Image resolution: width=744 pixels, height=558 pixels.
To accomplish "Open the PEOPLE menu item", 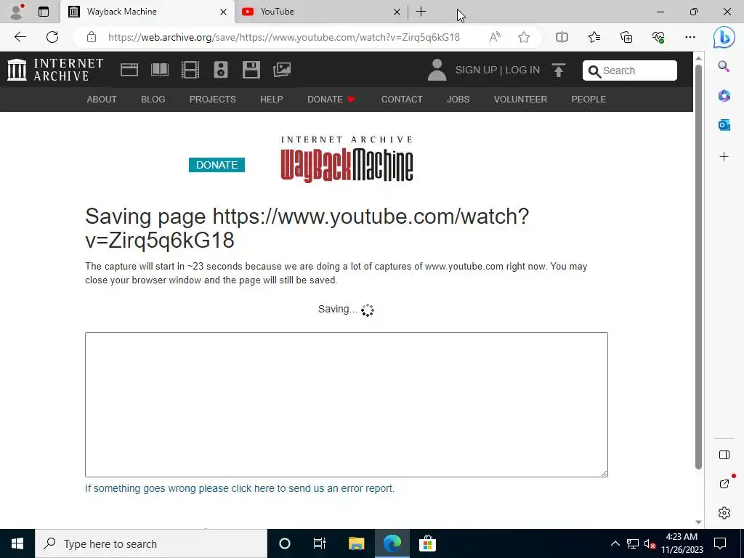I will click(589, 99).
